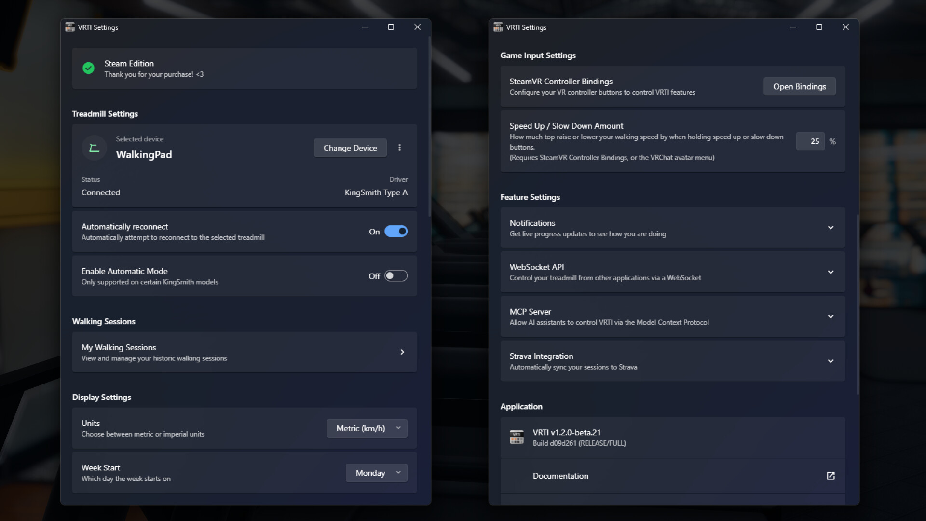Open the three-dot menu beside Change Device
This screenshot has width=926, height=521.
click(399, 148)
